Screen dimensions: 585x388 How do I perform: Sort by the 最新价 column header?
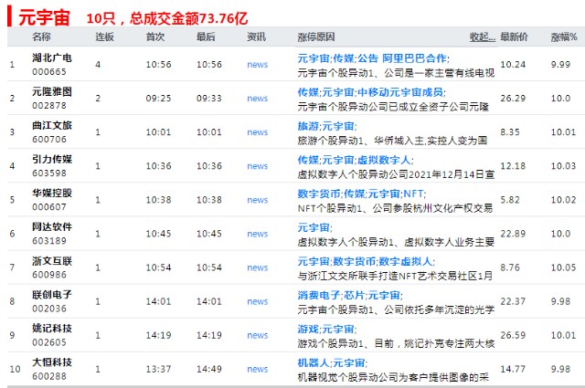coord(514,37)
